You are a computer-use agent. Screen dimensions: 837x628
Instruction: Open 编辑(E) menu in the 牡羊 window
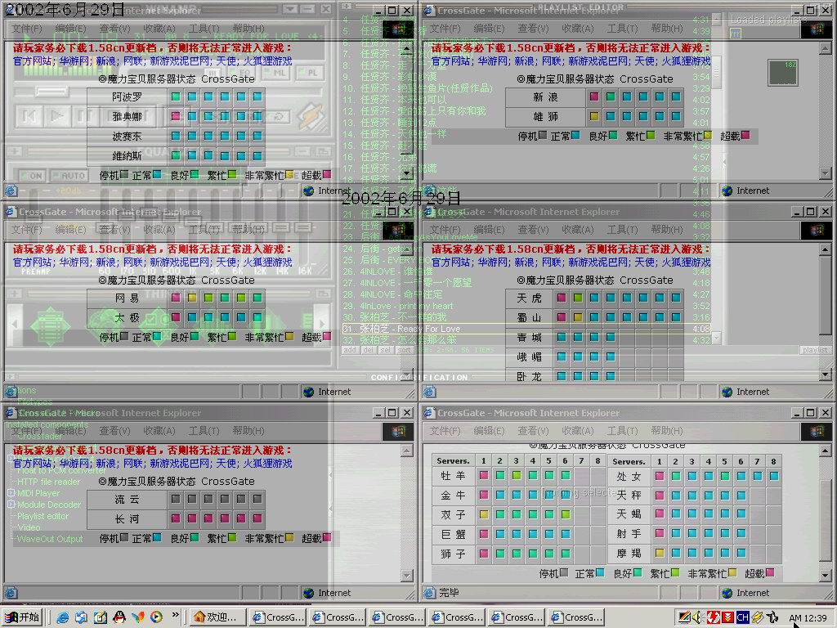click(489, 431)
